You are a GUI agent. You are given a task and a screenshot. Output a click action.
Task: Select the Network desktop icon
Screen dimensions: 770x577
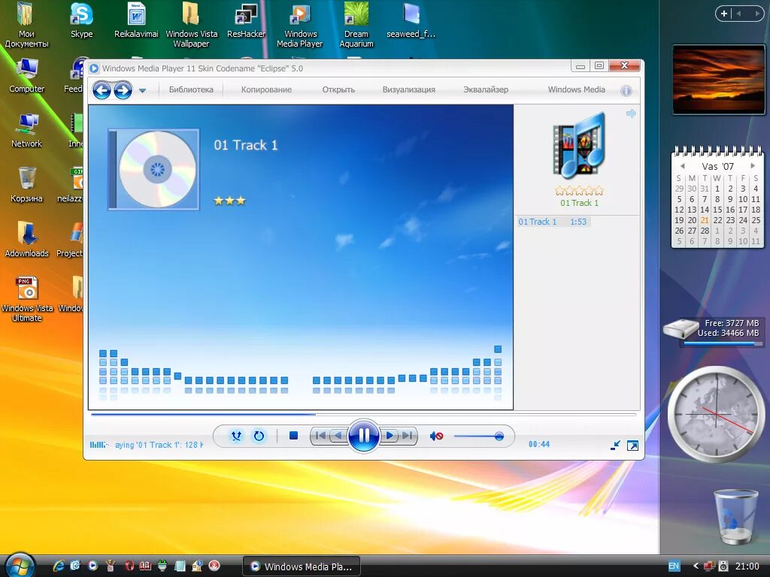pos(26,131)
